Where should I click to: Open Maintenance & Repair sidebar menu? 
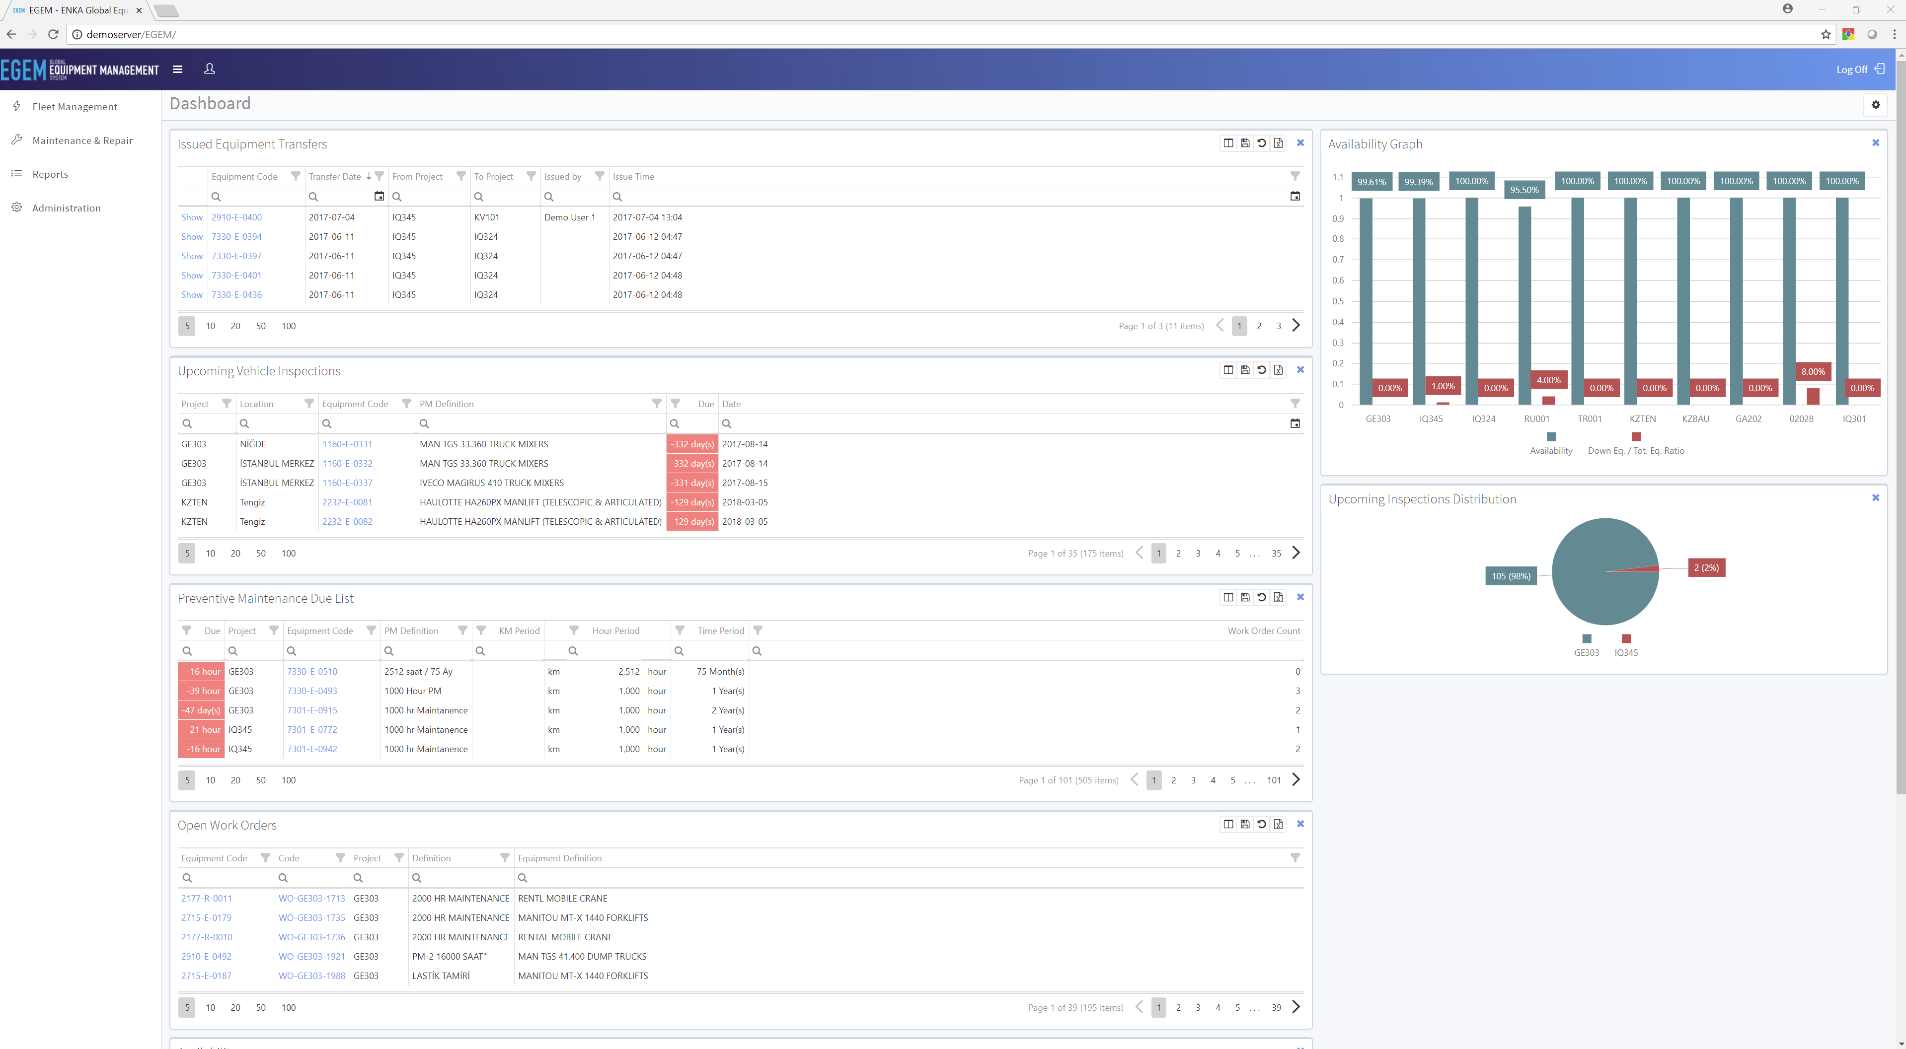[x=82, y=140]
